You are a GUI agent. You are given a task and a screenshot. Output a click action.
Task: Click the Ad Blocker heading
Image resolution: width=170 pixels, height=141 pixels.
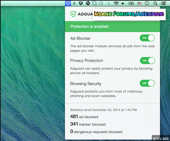click(x=80, y=38)
